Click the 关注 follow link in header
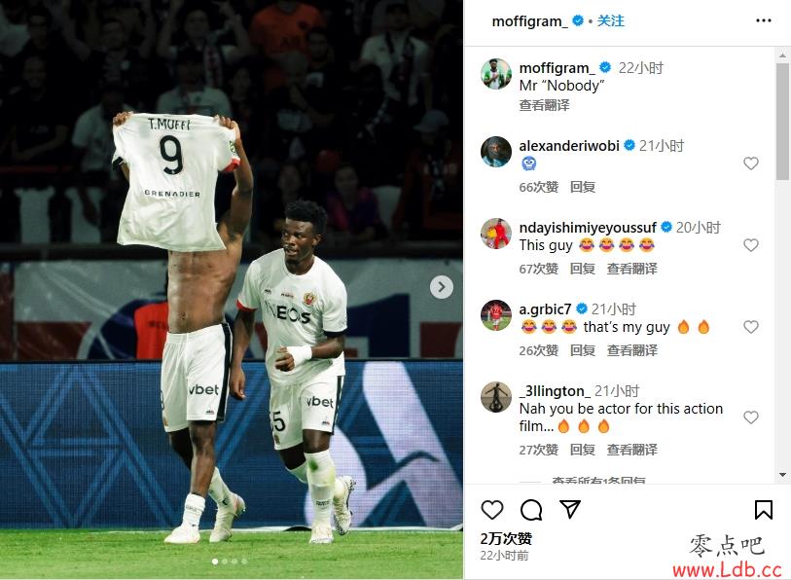 610,21
